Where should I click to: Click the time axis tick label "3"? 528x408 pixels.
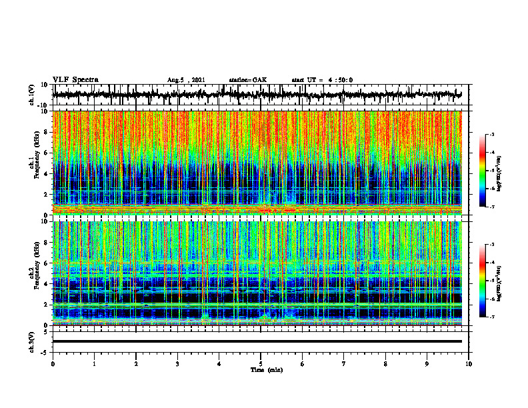177,364
